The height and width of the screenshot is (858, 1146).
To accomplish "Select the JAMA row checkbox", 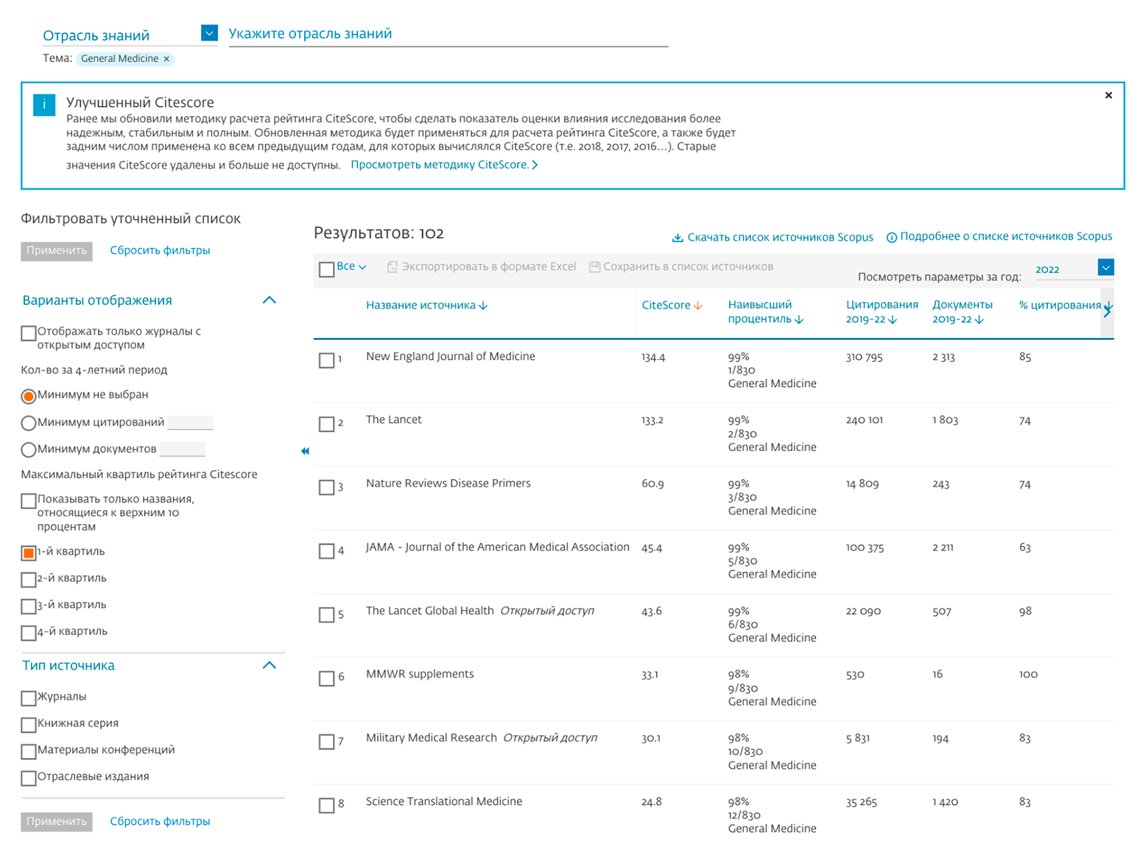I will point(327,551).
